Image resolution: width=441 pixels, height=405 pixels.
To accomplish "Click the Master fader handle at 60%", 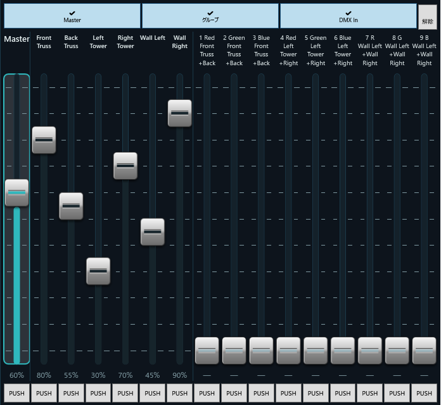I will tap(17, 192).
